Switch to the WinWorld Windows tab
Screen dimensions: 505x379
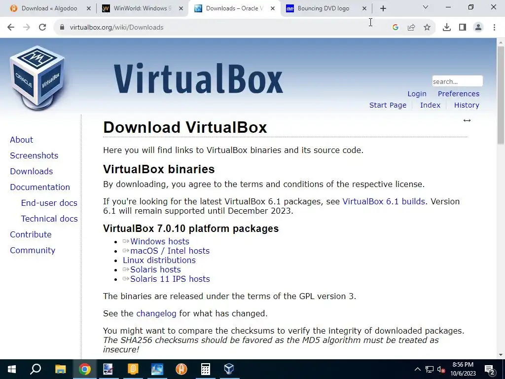[x=143, y=8]
